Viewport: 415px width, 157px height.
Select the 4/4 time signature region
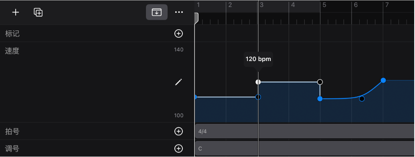305,131
